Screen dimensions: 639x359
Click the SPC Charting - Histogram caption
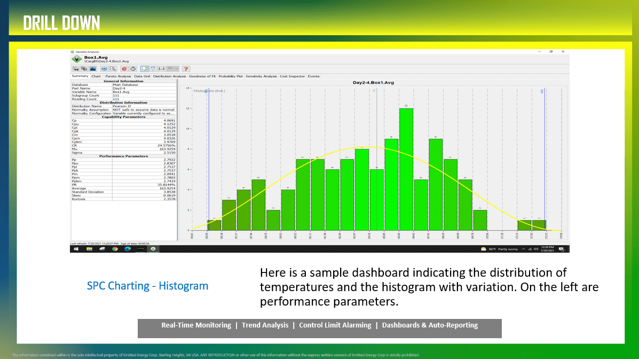pos(147,286)
